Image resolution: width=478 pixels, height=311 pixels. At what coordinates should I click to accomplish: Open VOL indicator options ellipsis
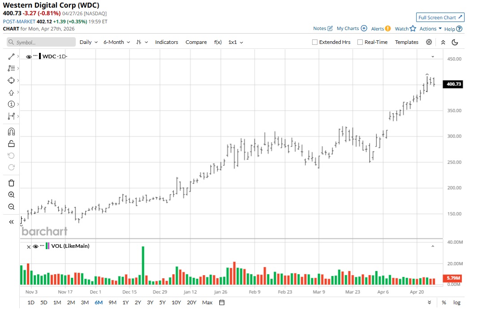tap(42, 245)
